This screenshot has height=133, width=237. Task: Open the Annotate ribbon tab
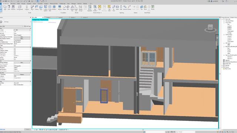pos(40,4)
